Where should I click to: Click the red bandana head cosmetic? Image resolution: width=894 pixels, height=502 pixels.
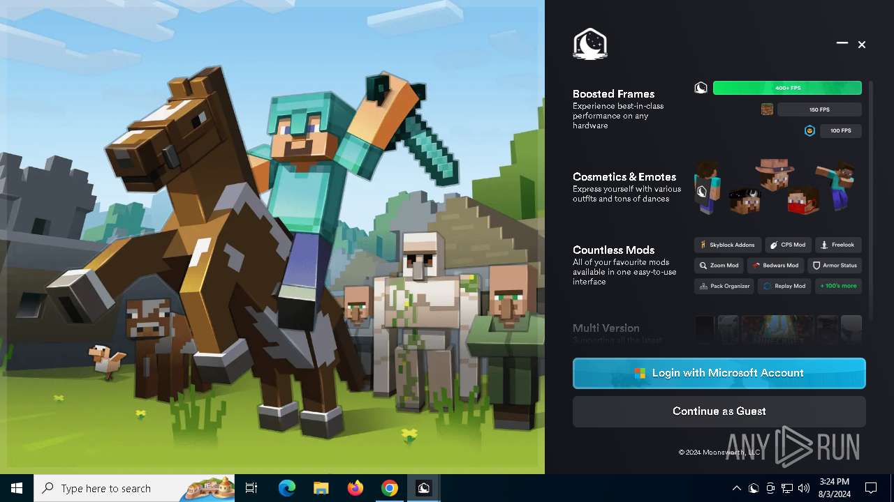(x=803, y=201)
